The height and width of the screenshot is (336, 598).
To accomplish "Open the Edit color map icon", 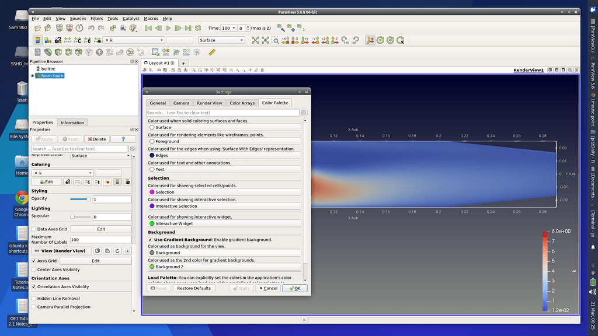I will click(47, 40).
